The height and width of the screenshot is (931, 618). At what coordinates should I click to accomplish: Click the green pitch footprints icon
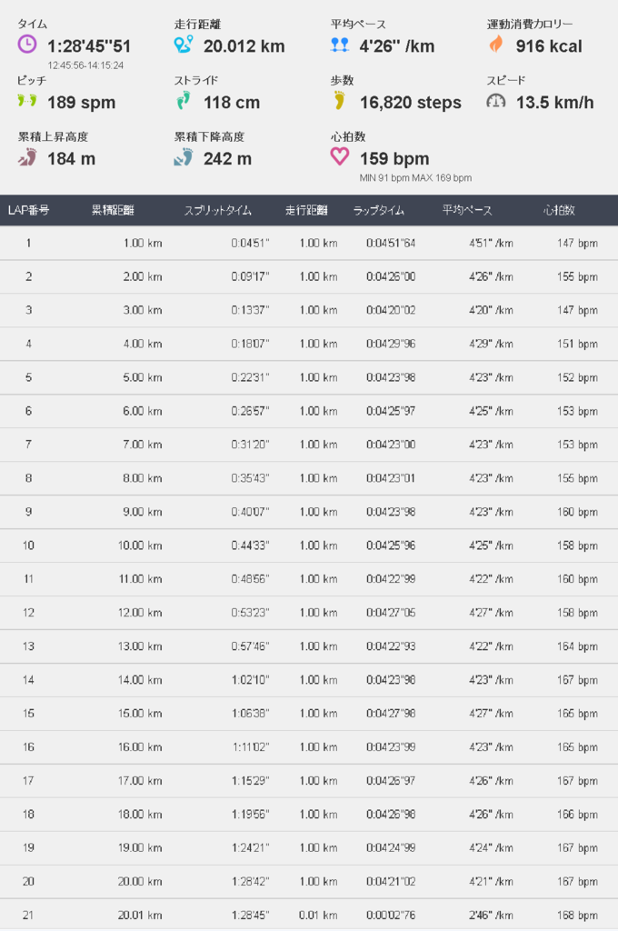pyautogui.click(x=27, y=101)
